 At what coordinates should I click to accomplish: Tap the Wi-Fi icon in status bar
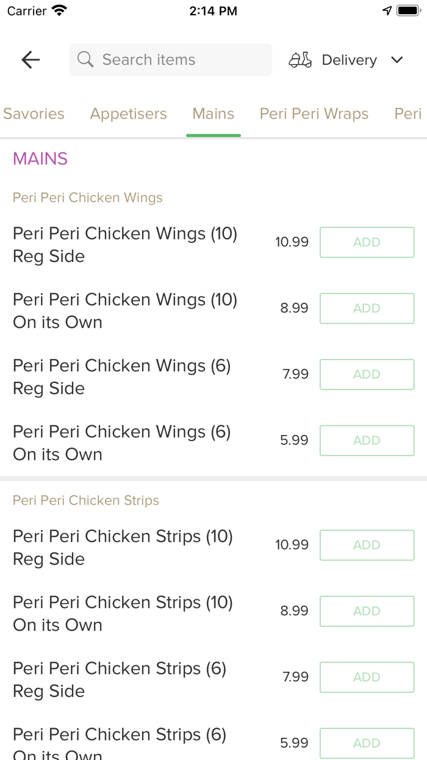click(x=59, y=10)
